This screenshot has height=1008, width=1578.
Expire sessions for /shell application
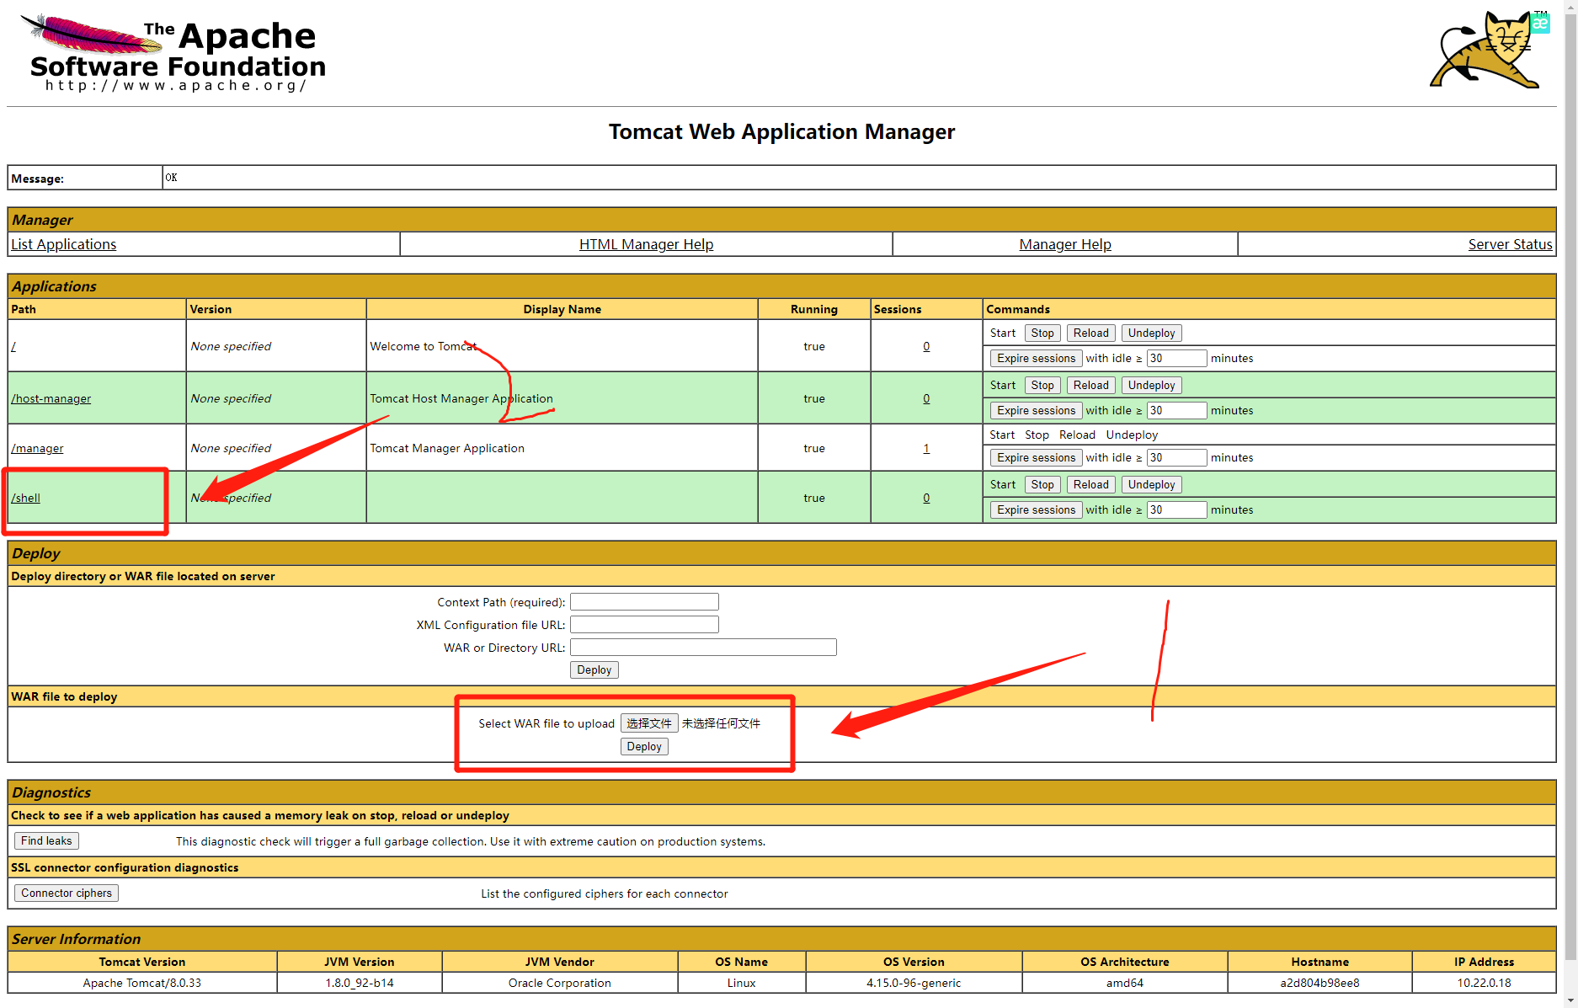pyautogui.click(x=1037, y=510)
